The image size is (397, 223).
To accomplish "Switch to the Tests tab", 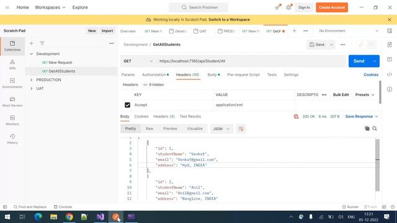I will (272, 74).
